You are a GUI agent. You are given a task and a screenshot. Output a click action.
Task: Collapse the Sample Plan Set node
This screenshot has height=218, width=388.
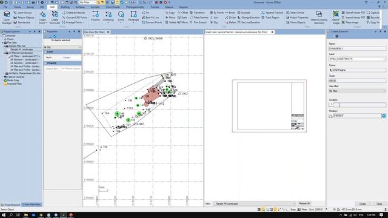click(4, 46)
